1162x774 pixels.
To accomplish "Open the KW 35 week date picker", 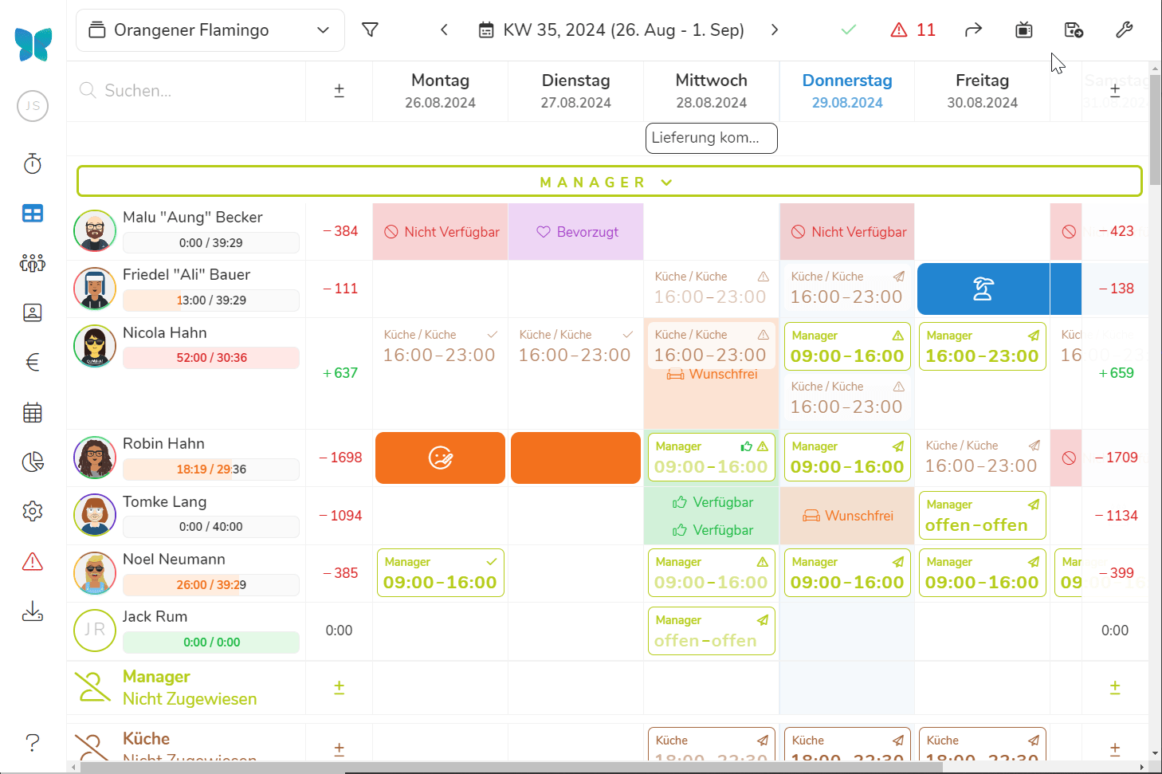I will 611,30.
